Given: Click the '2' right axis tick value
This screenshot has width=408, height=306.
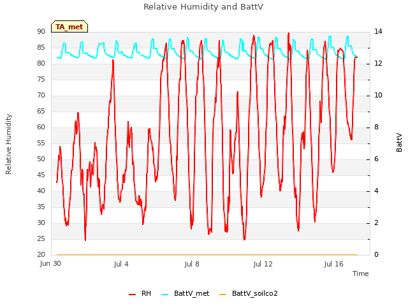Looking at the screenshot, I should (377, 222).
